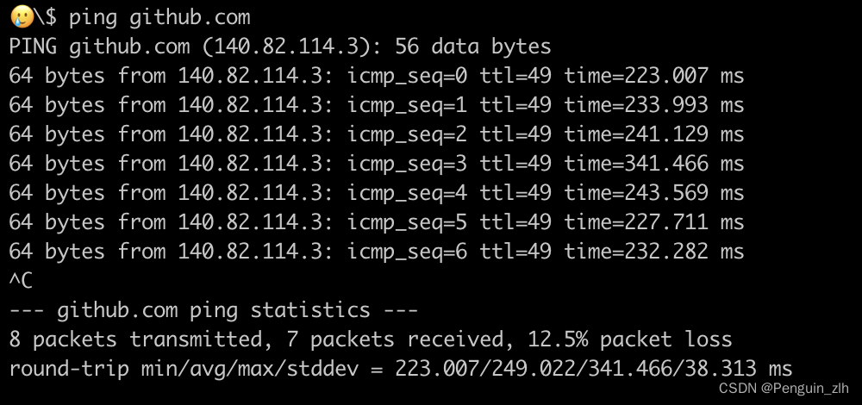Click the icmp_seq=0 response line

click(x=377, y=76)
